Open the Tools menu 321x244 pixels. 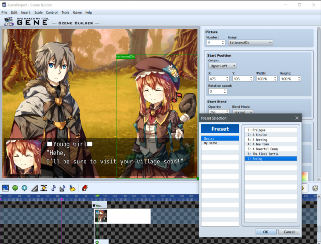65,13
